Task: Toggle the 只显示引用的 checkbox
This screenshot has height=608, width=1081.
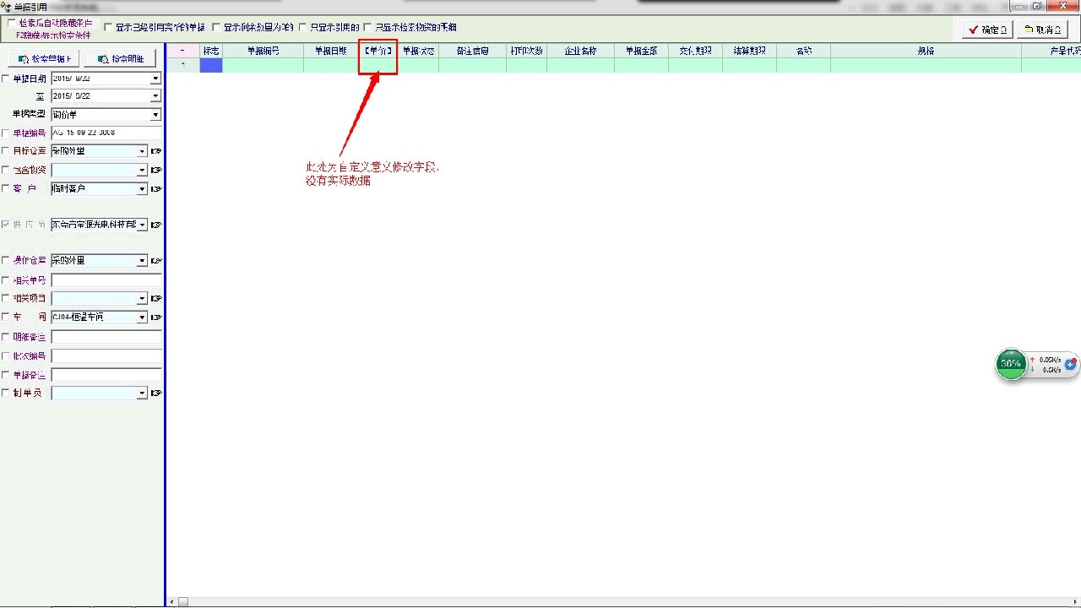Action: (303, 28)
